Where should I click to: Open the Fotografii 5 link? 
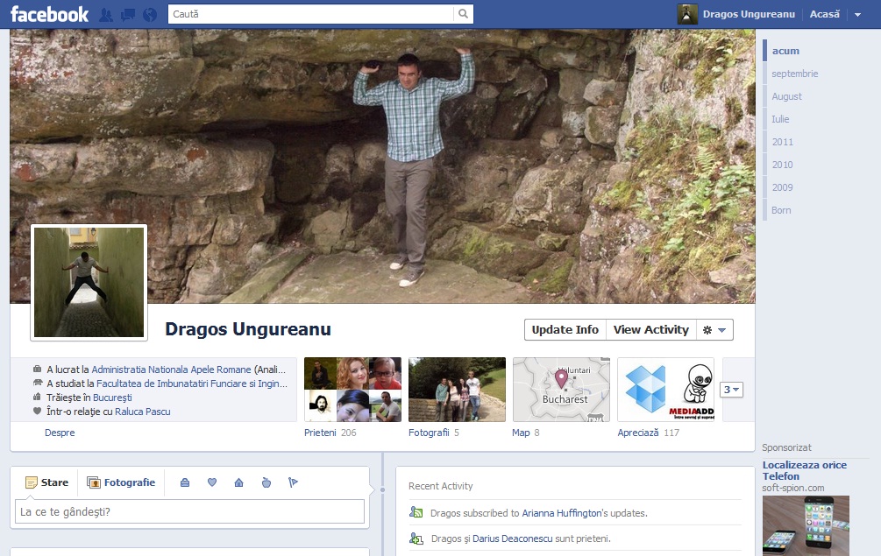pos(433,433)
